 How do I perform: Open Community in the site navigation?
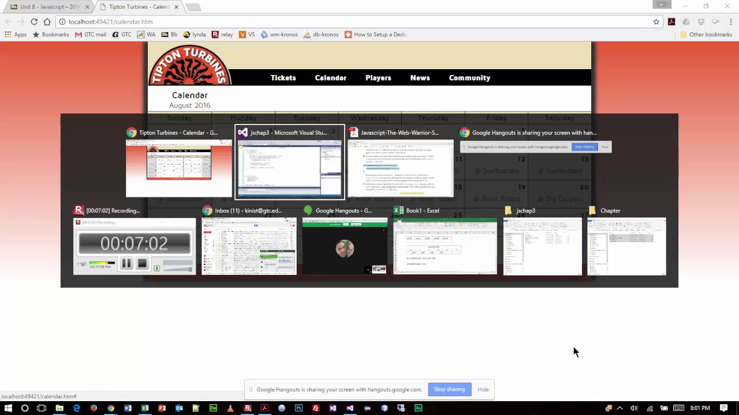tap(469, 78)
